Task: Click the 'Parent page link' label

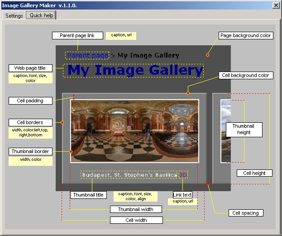Action: (x=77, y=35)
